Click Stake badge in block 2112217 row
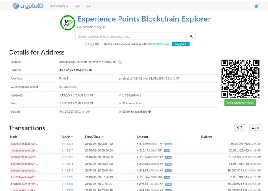The image size is (268, 191). point(167,150)
